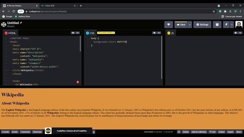The height and width of the screenshot is (137, 244).
Task: Click the CodePen logo icon
Action: pyautogui.click(x=3, y=24)
